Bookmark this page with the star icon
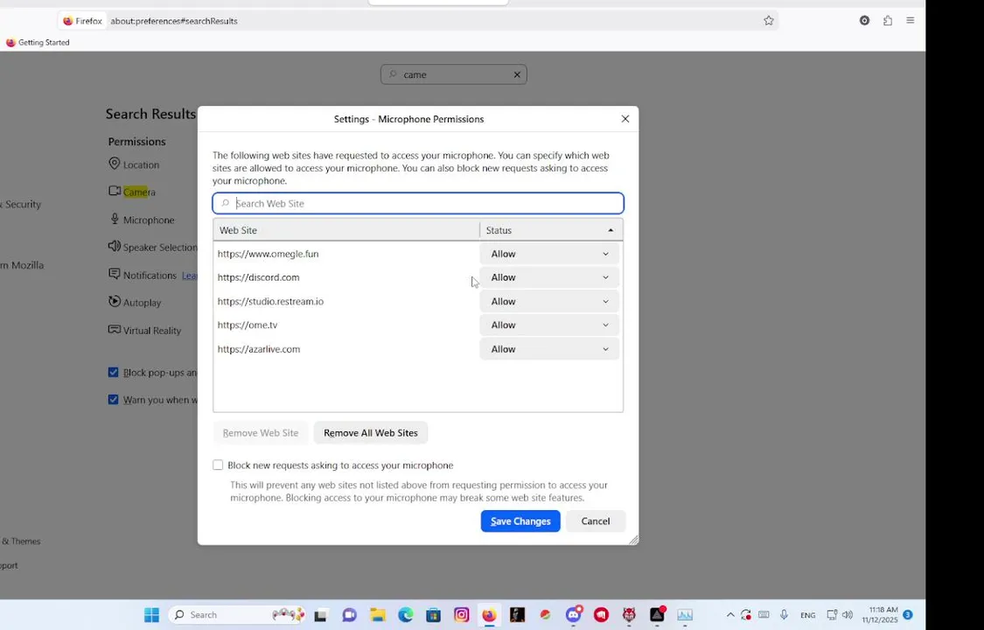This screenshot has height=630, width=984. 769,21
